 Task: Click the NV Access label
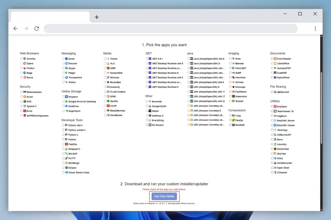coord(158,125)
